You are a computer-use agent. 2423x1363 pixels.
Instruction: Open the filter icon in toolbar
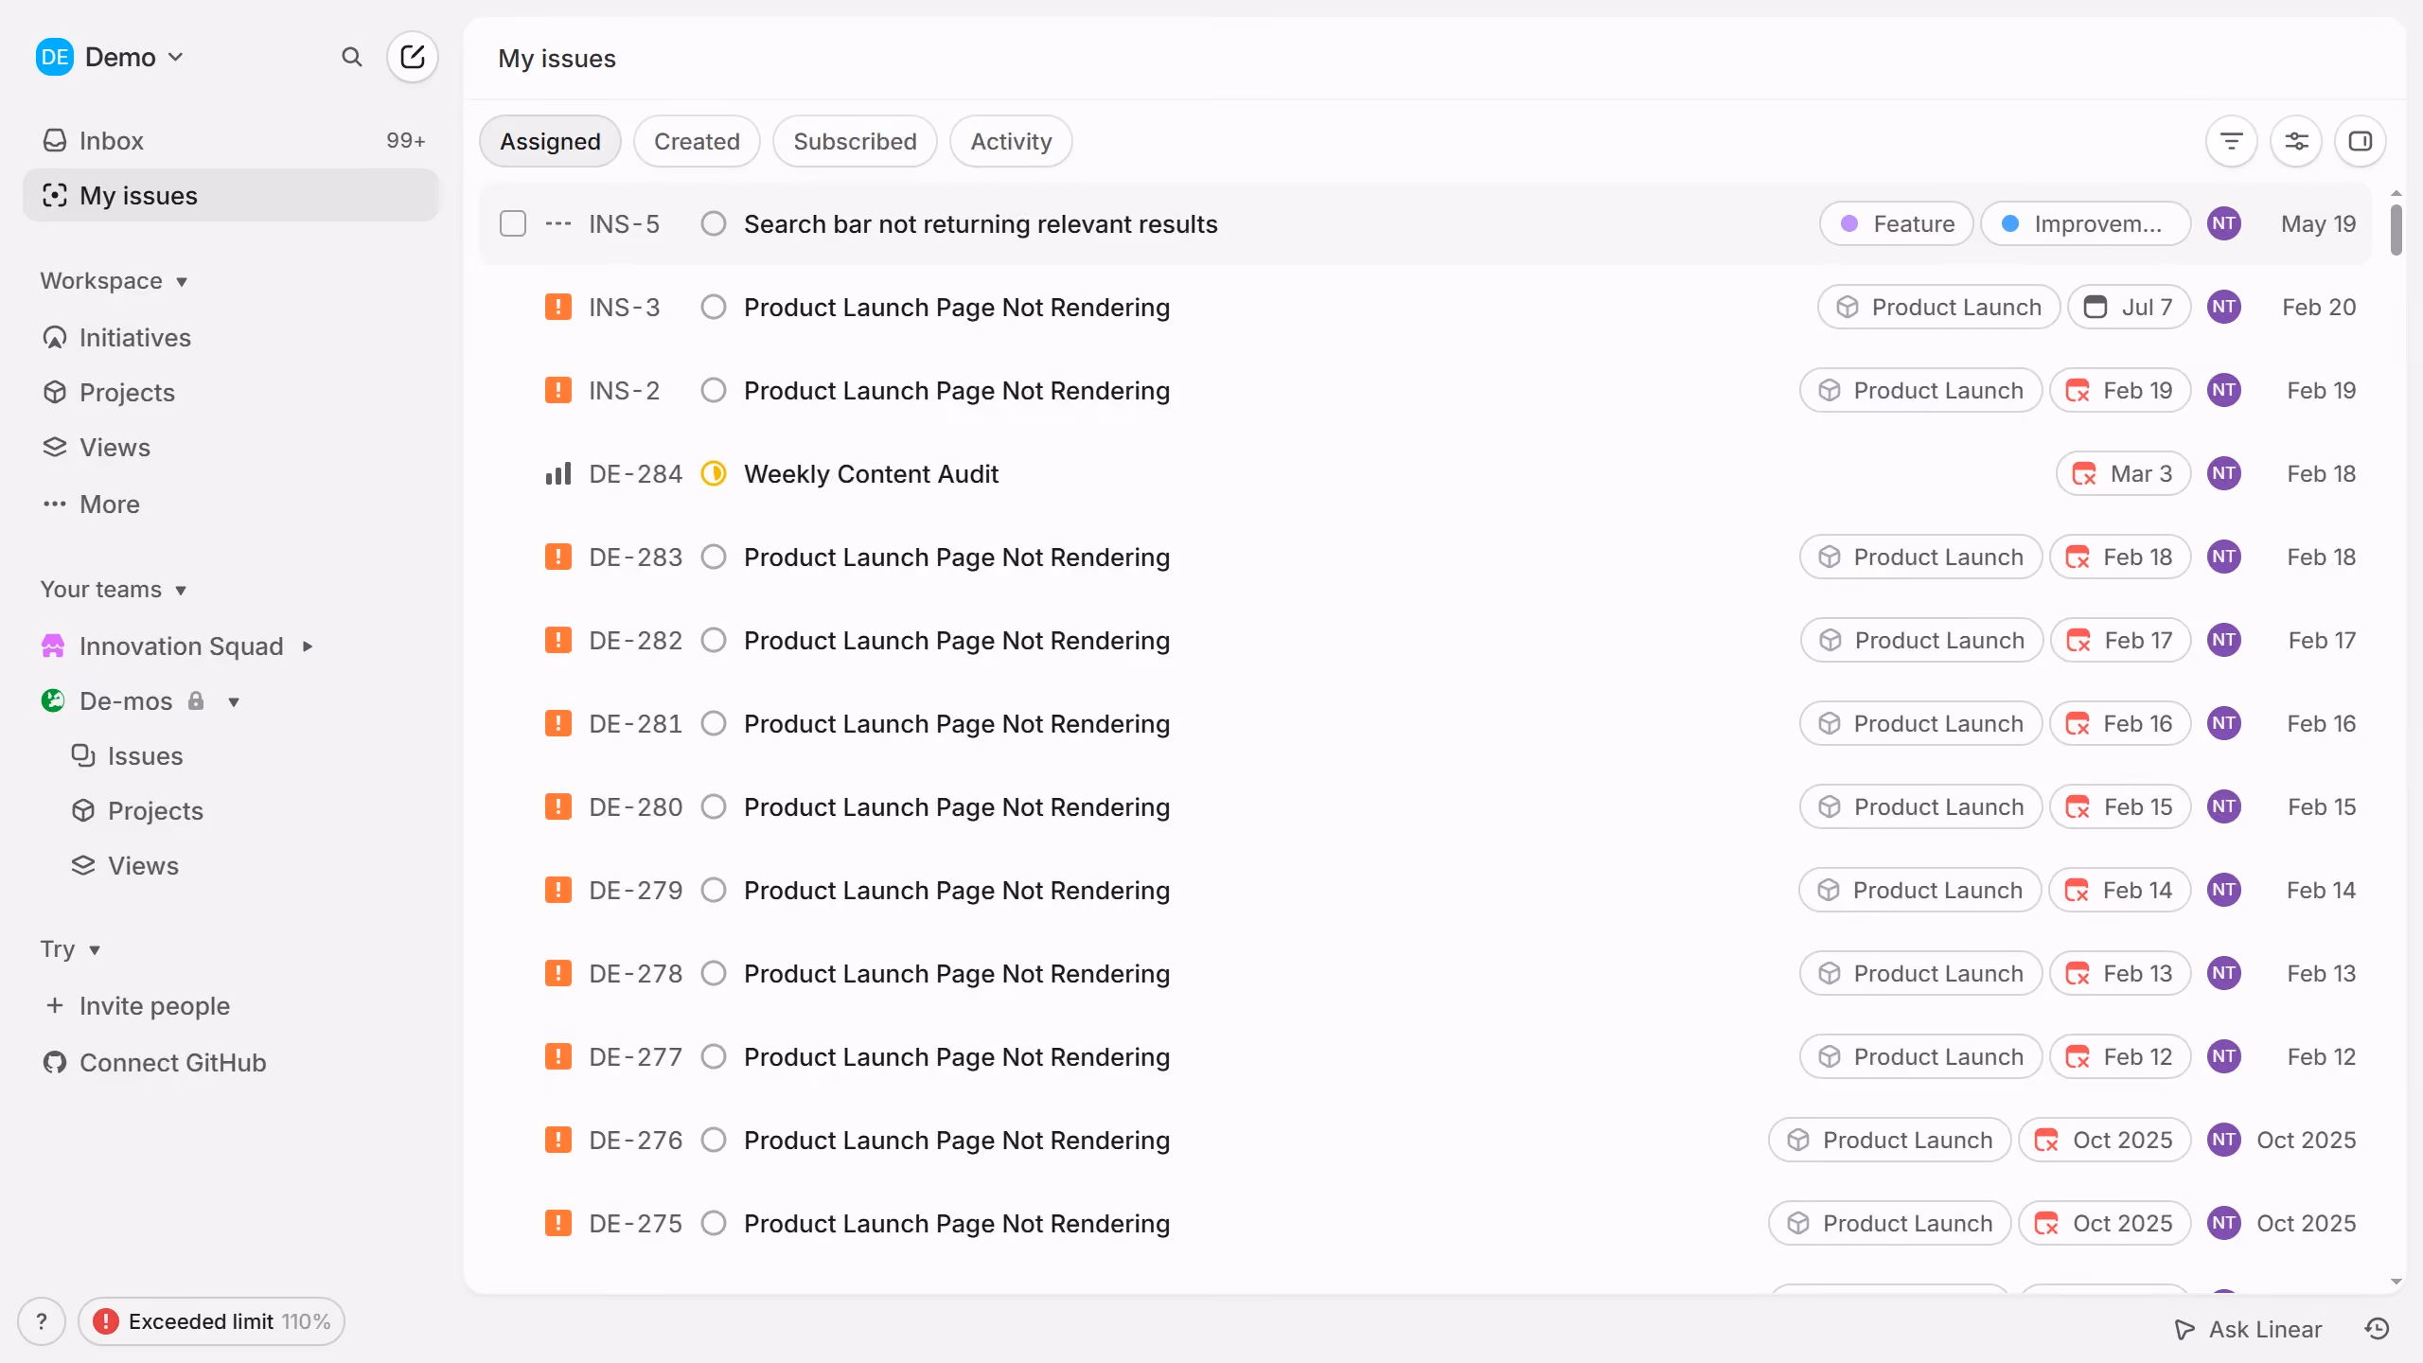2232,141
